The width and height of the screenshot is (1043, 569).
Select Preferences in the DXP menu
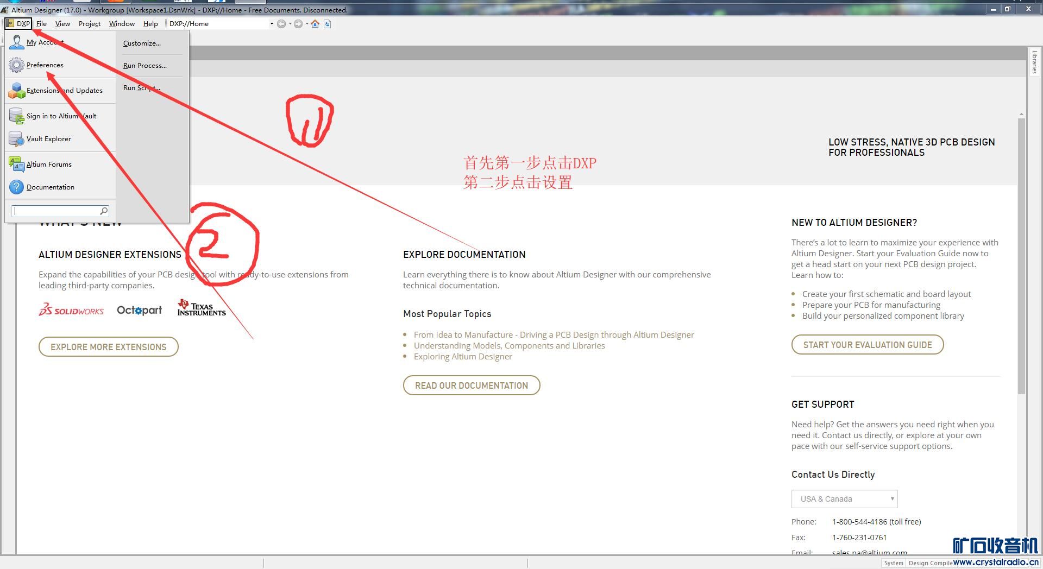[45, 65]
